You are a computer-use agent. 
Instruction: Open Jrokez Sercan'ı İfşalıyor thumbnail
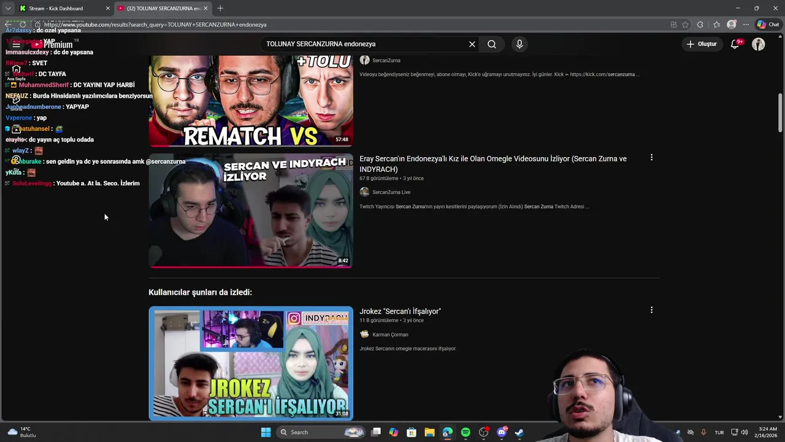pos(251,363)
